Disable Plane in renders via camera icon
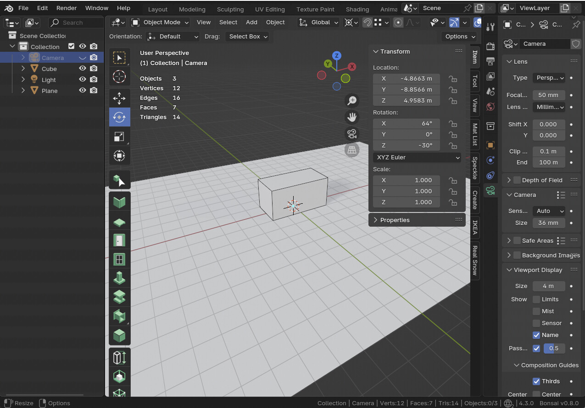 pyautogui.click(x=94, y=91)
